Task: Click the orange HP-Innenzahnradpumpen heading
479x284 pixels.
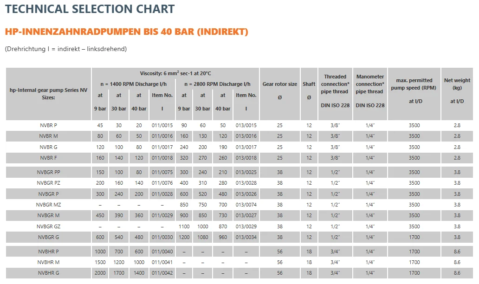Action: (x=126, y=32)
